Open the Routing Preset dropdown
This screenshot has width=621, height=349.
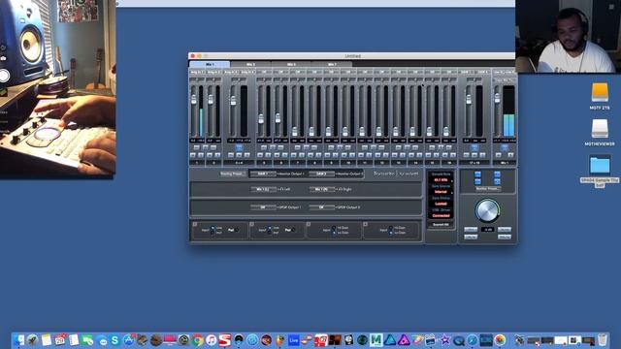coord(233,174)
